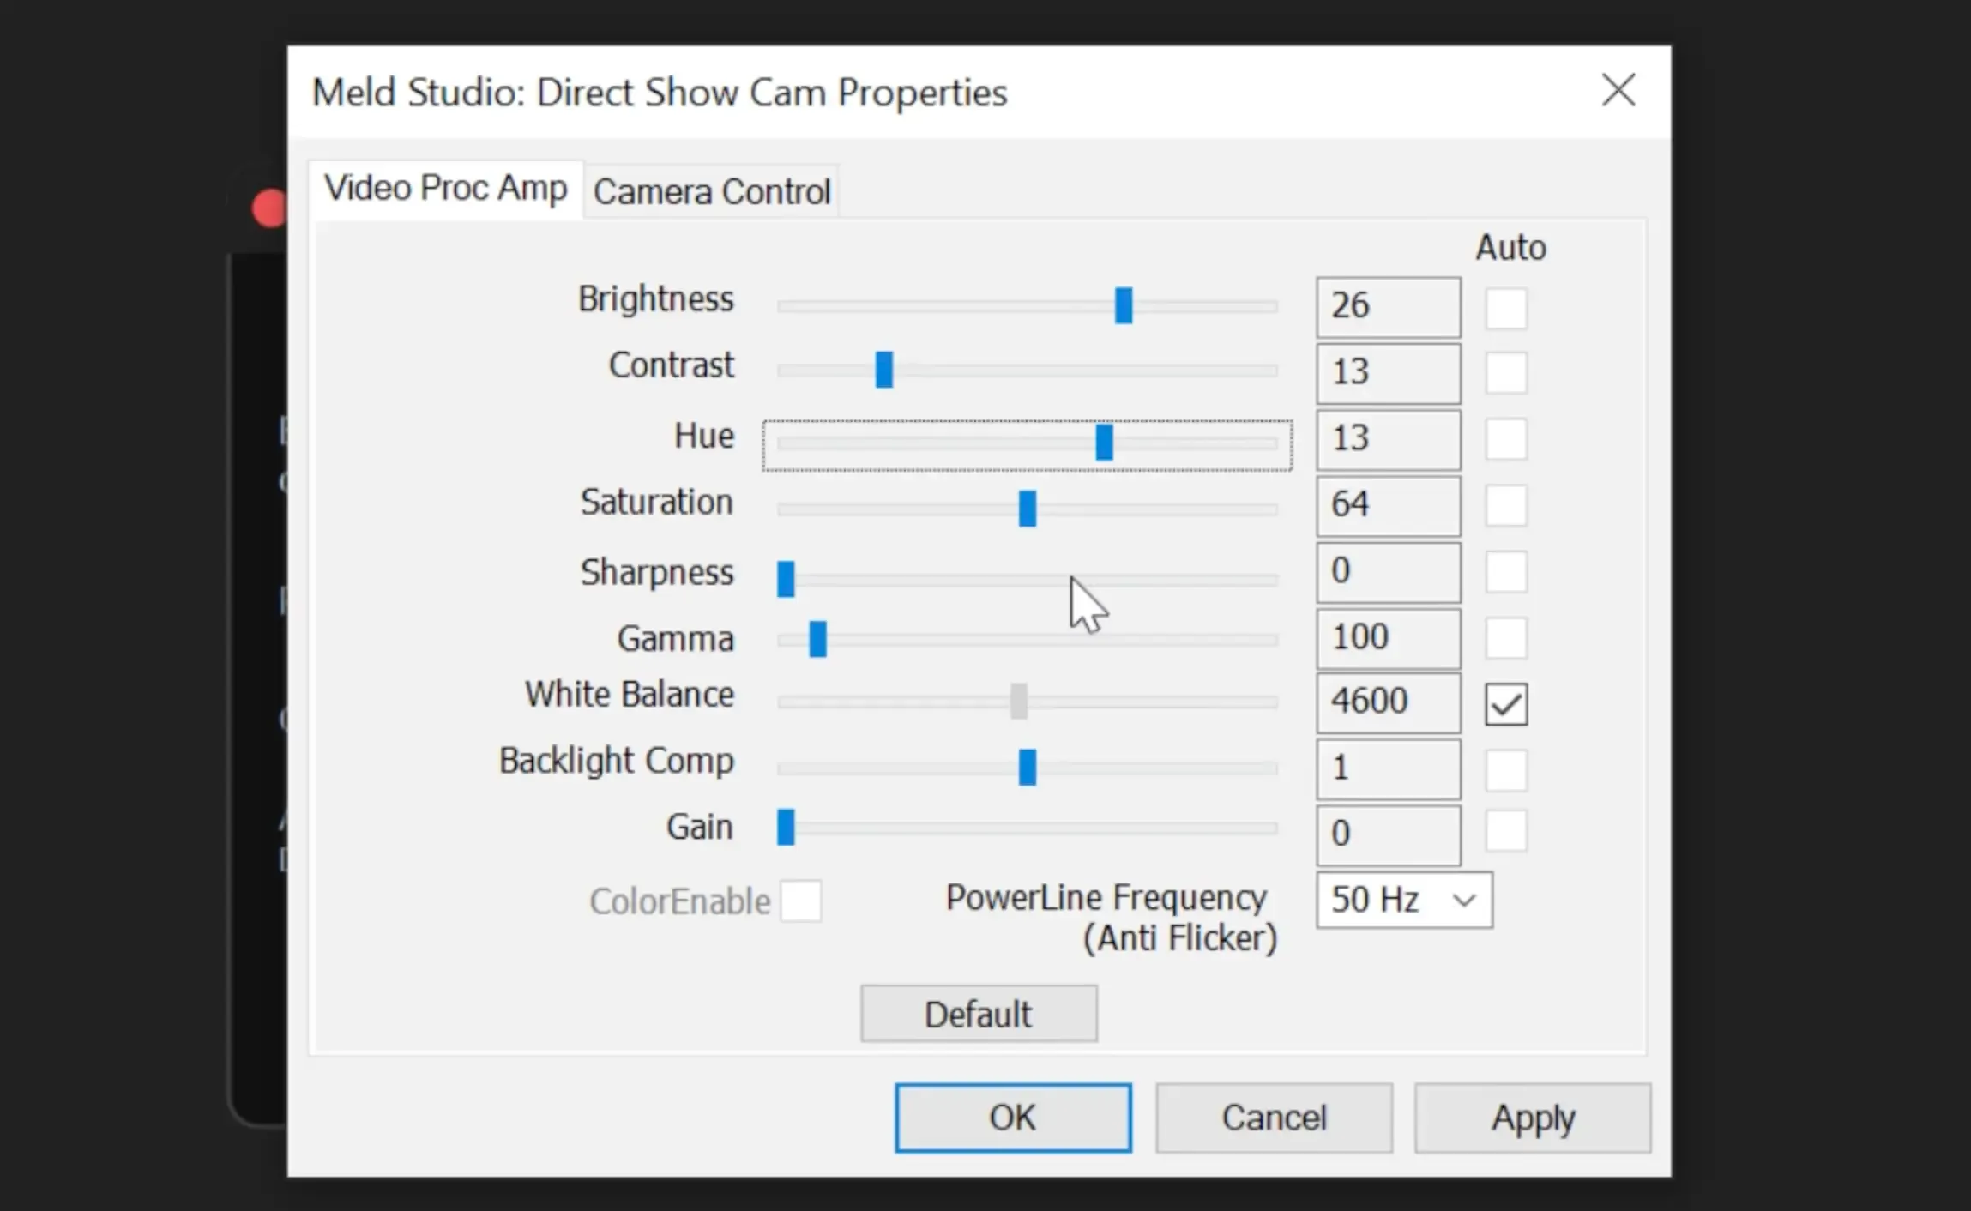This screenshot has width=1971, height=1211.
Task: Click OK to apply settings
Action: click(x=1012, y=1117)
